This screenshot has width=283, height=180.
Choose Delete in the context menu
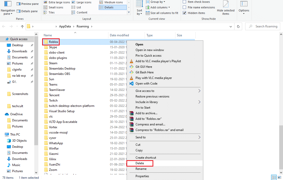tap(140, 163)
